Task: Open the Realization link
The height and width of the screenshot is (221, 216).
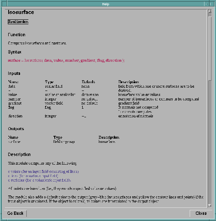Action: tap(18, 22)
